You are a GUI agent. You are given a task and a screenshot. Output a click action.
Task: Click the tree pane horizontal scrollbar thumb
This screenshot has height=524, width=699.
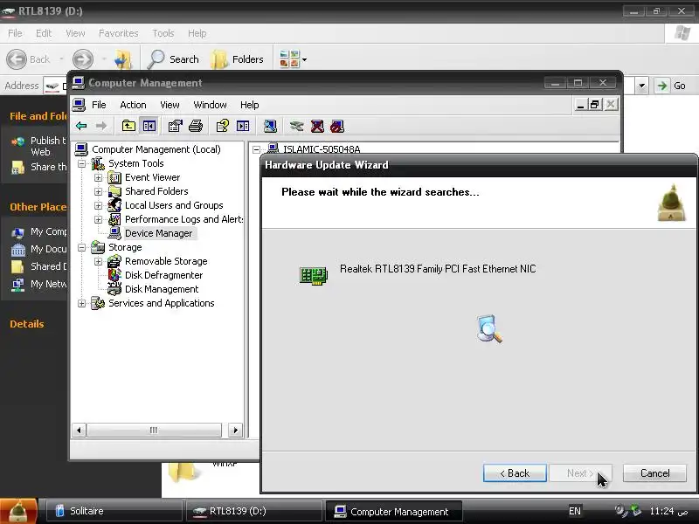(154, 431)
